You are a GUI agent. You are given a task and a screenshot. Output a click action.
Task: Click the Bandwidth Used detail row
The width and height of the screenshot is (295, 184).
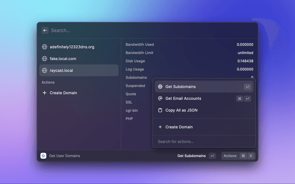click(140, 45)
